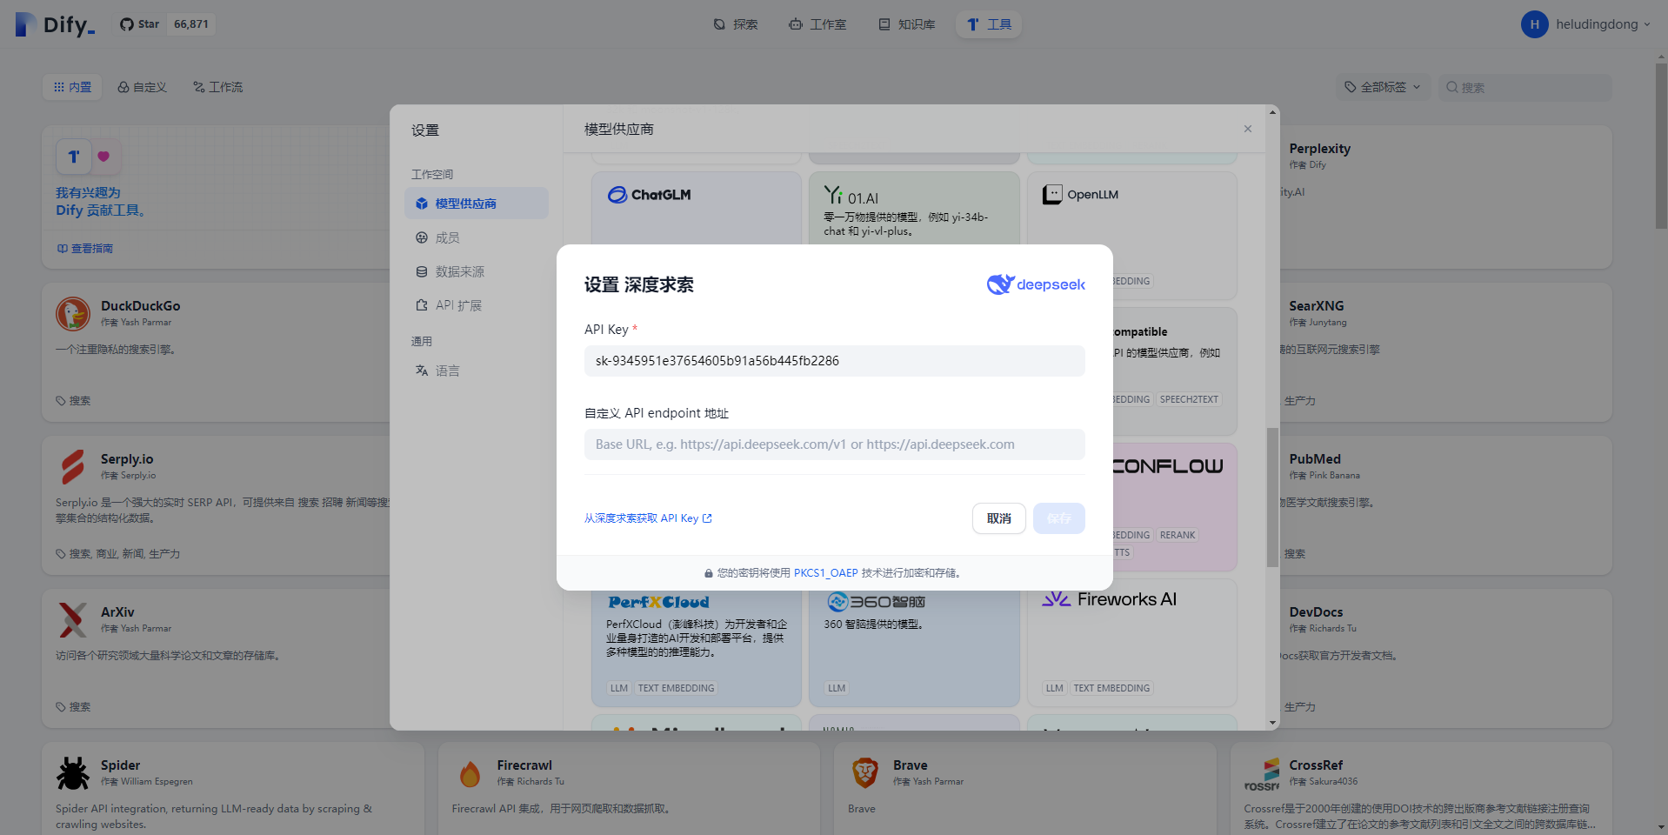Click the 我有兴趣为 Dify 贡献工具 text

coord(101,202)
